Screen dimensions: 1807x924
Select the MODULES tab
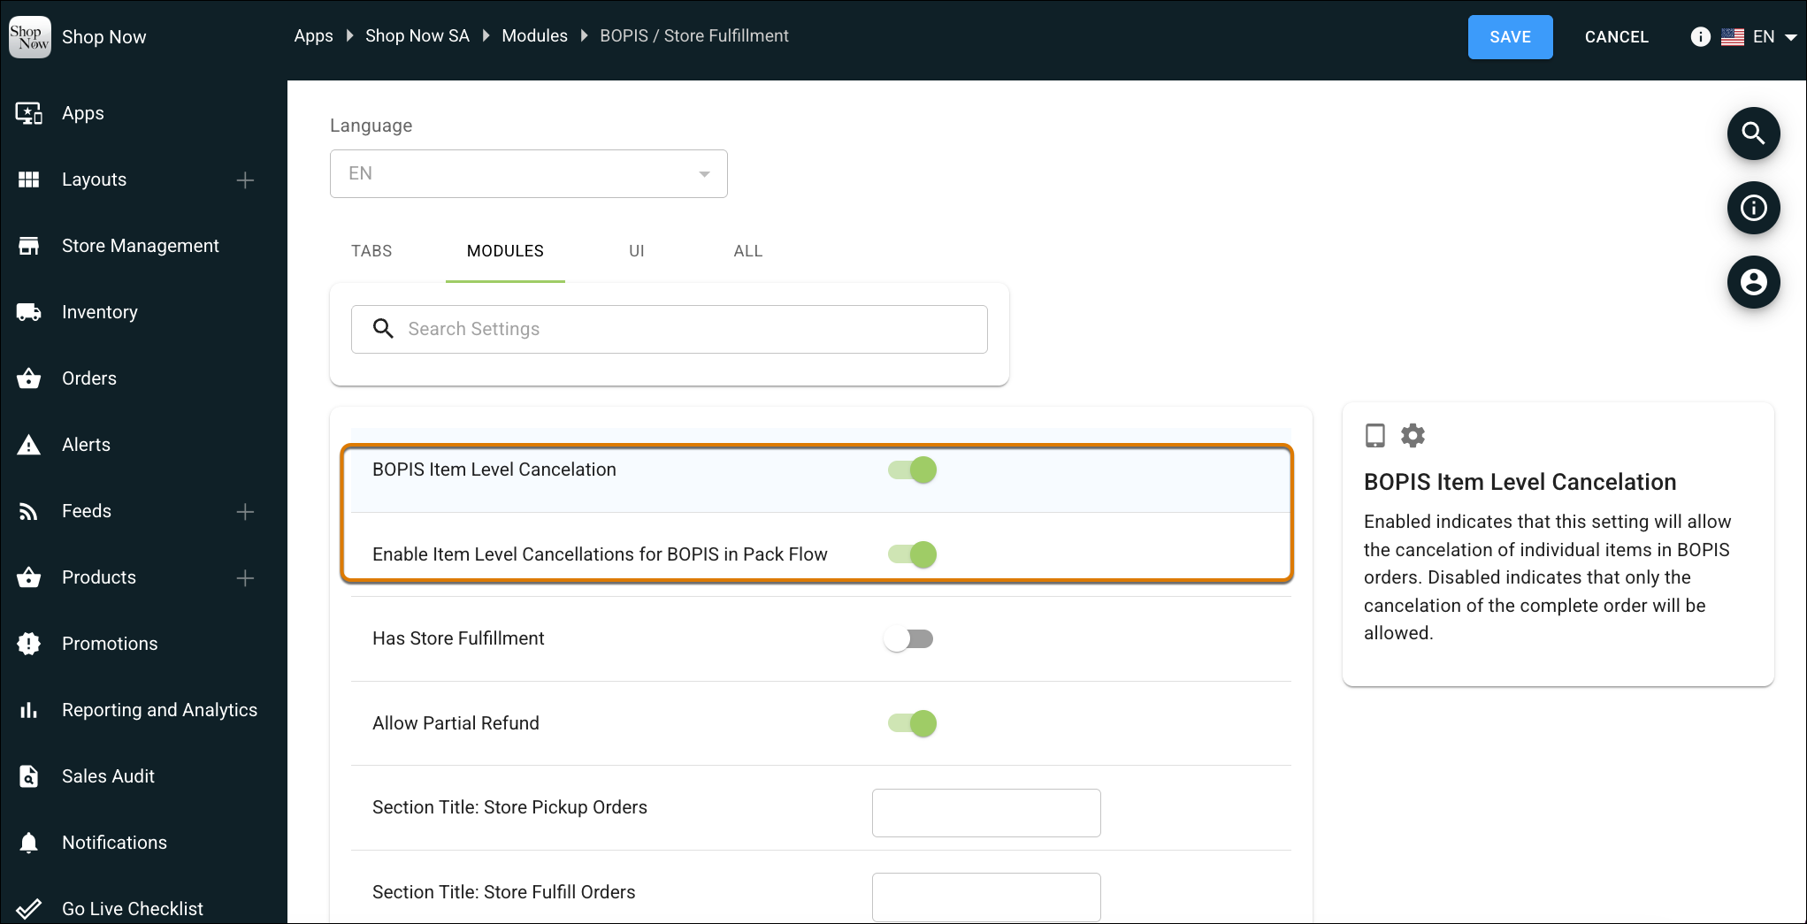(505, 251)
